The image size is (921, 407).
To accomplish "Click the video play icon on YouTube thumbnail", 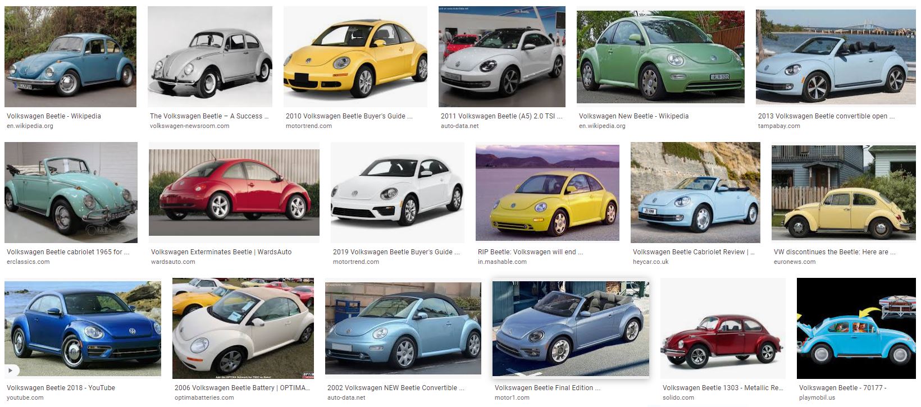I will point(12,371).
